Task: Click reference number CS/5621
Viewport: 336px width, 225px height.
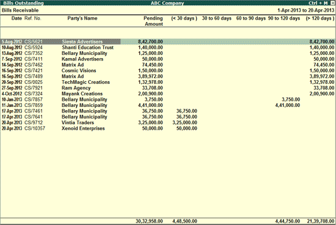Action: 34,42
